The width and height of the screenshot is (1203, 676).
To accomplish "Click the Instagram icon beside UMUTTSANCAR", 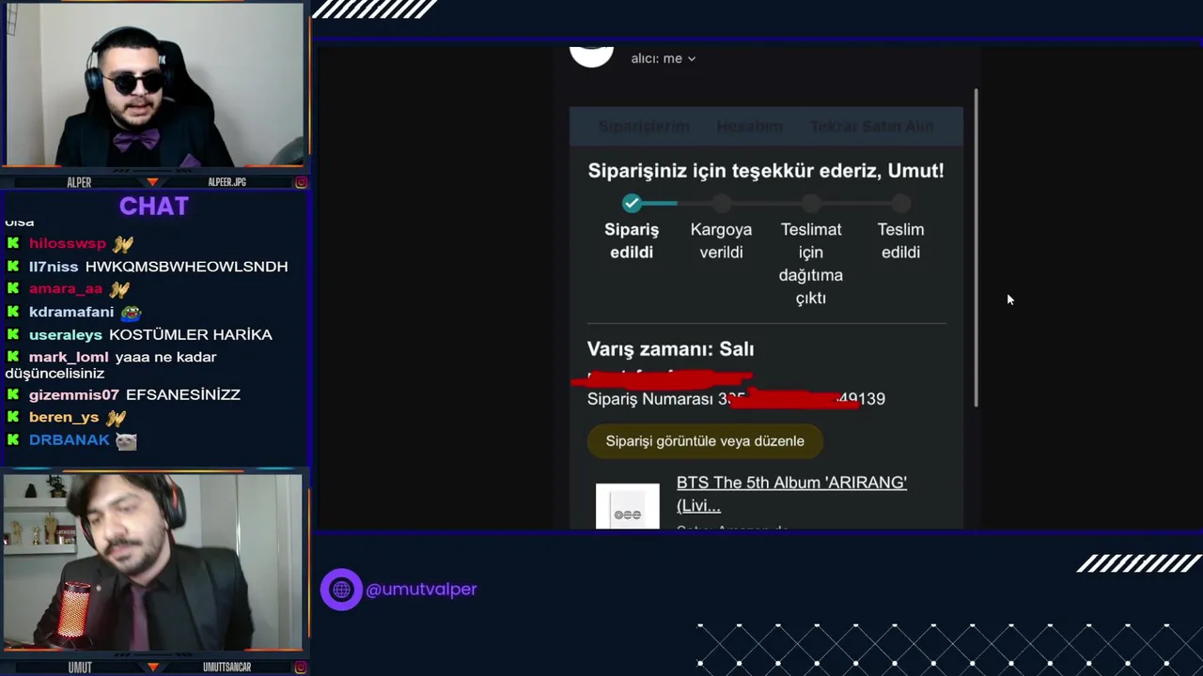I will tap(301, 668).
